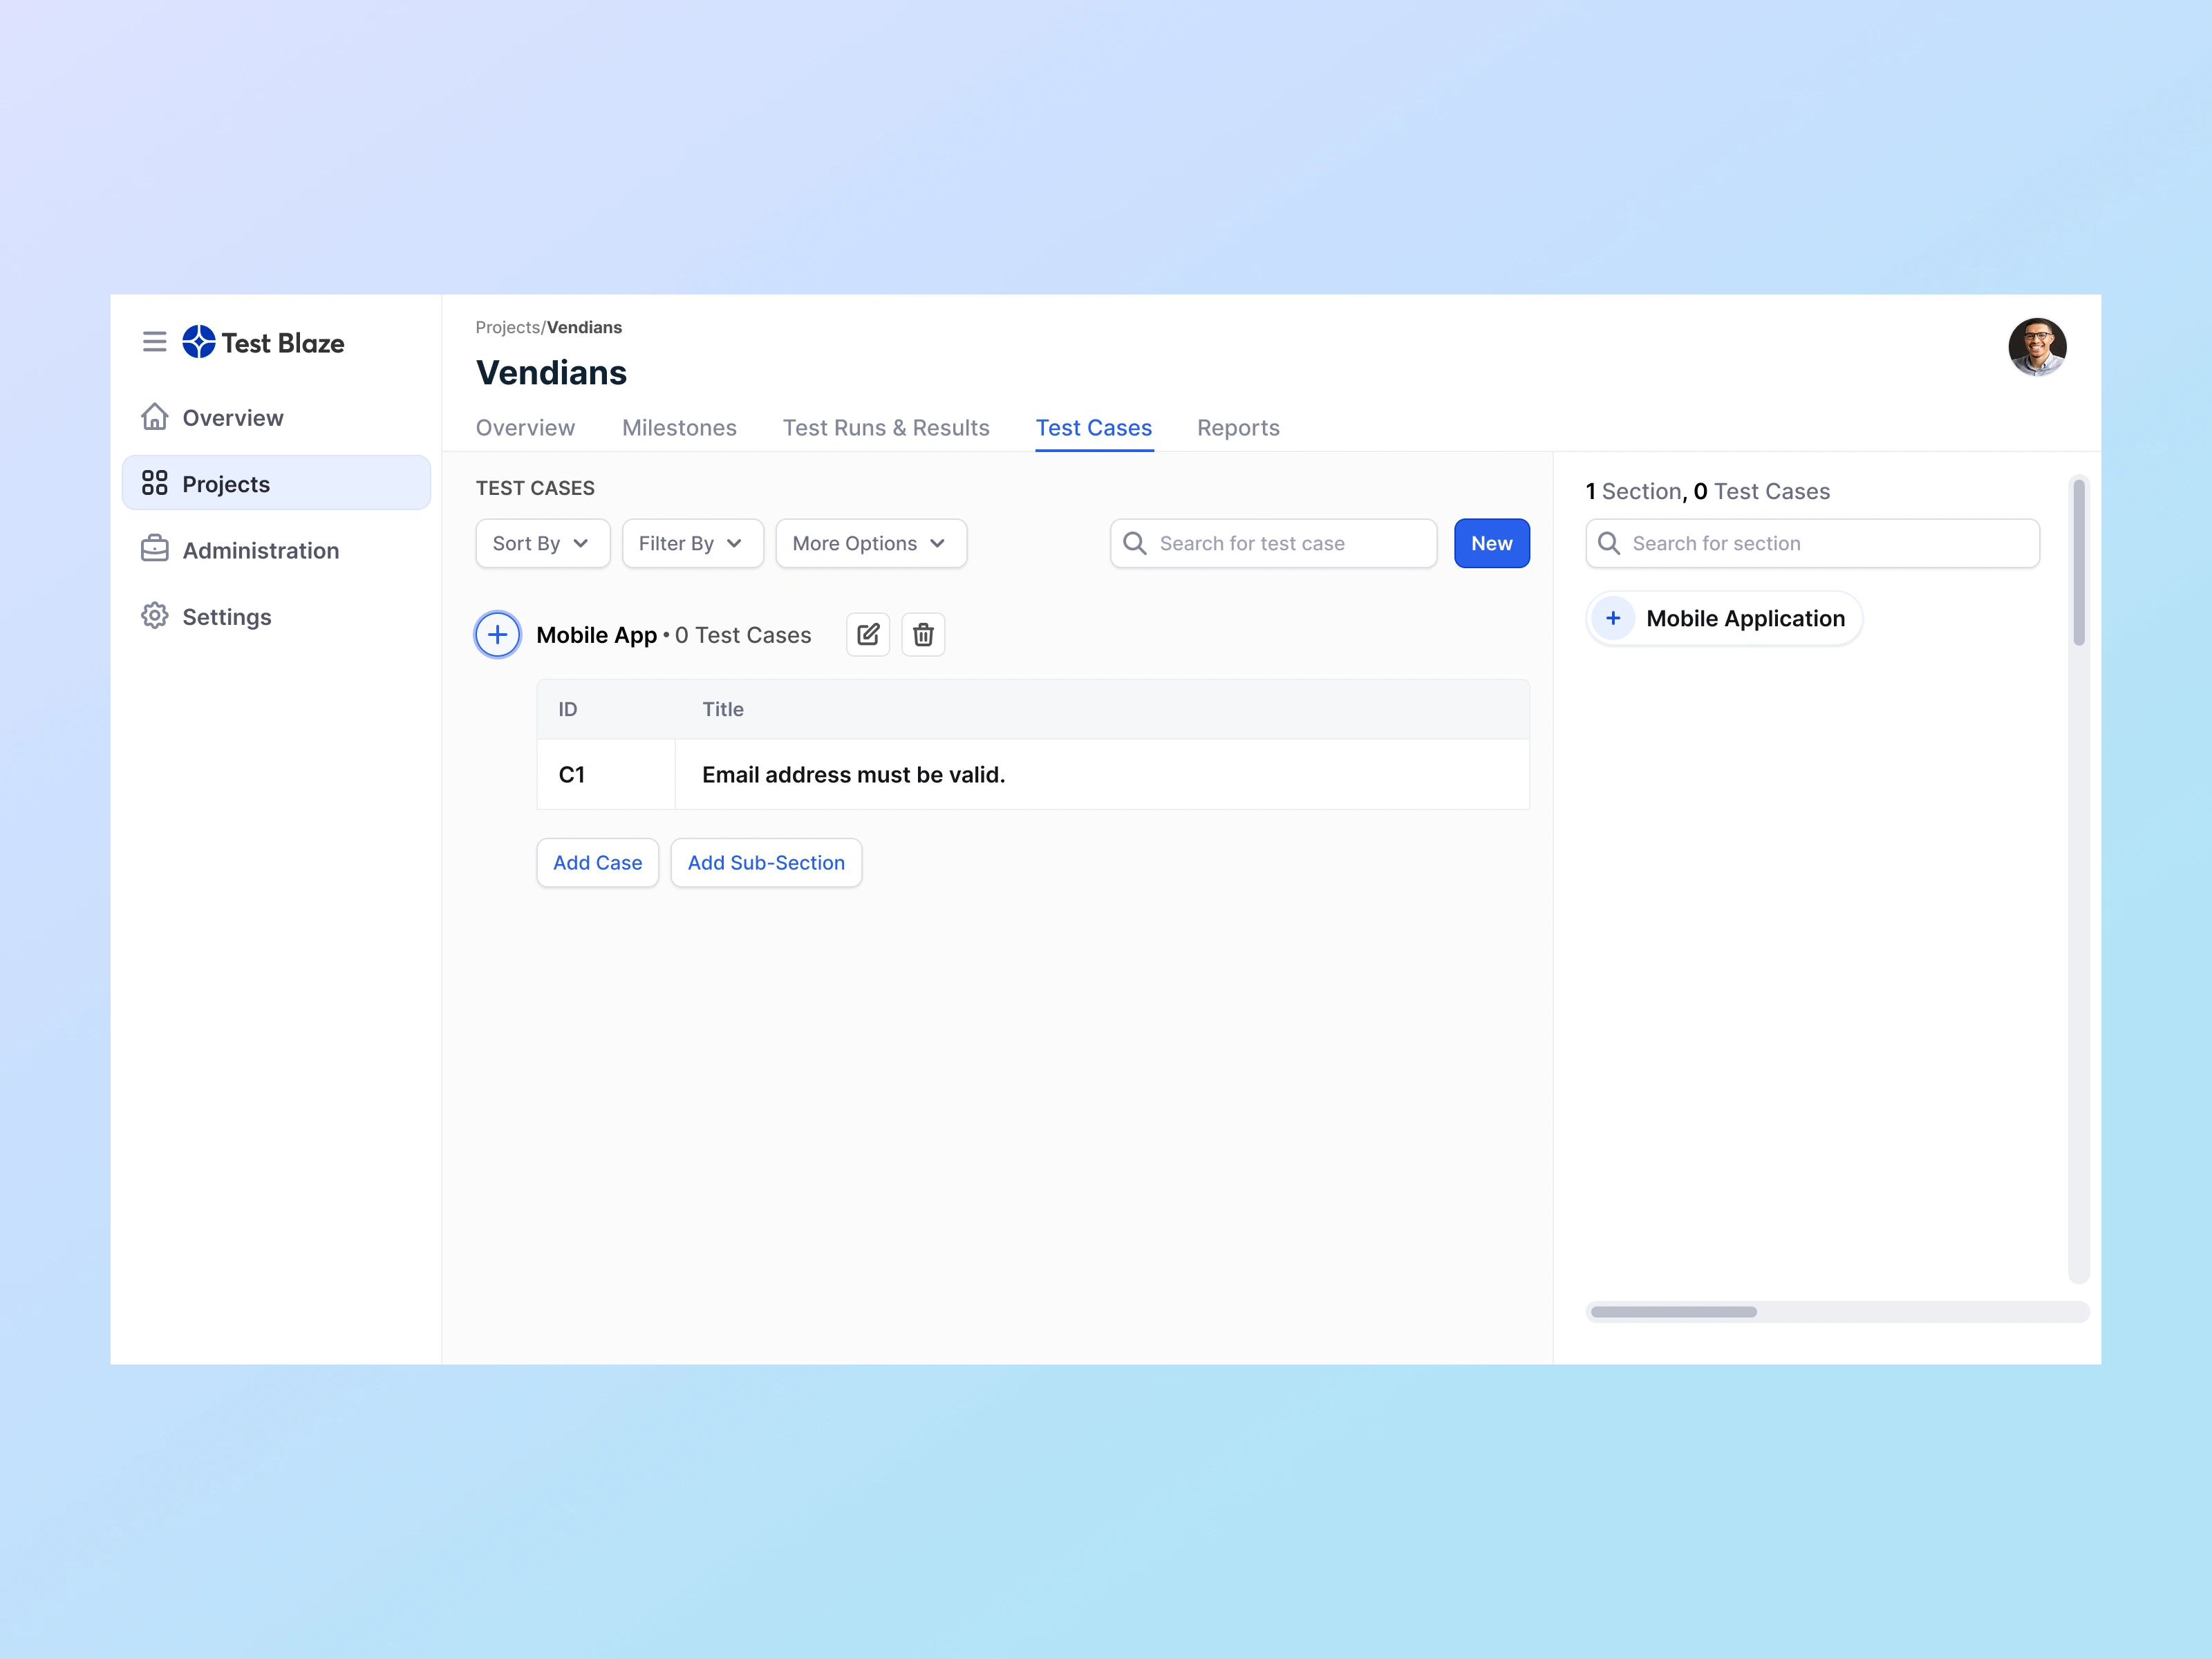Click the magnifier icon in section search
The image size is (2212, 1659).
(x=1609, y=543)
